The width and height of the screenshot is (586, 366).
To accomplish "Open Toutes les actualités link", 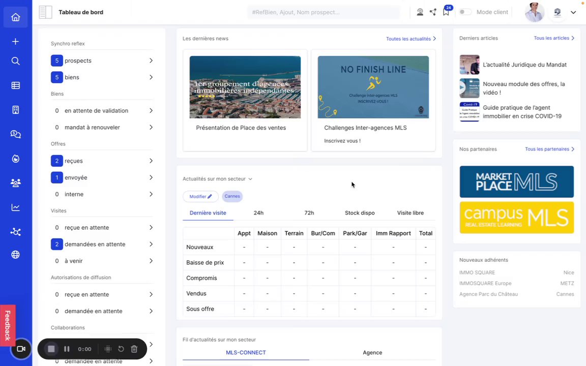I will click(x=411, y=39).
